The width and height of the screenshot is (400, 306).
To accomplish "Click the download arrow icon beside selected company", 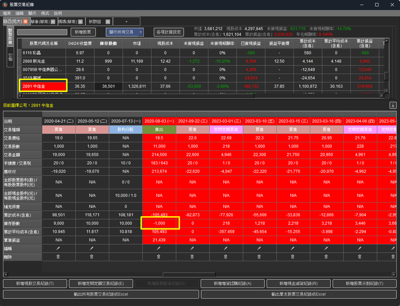I will [393, 105].
